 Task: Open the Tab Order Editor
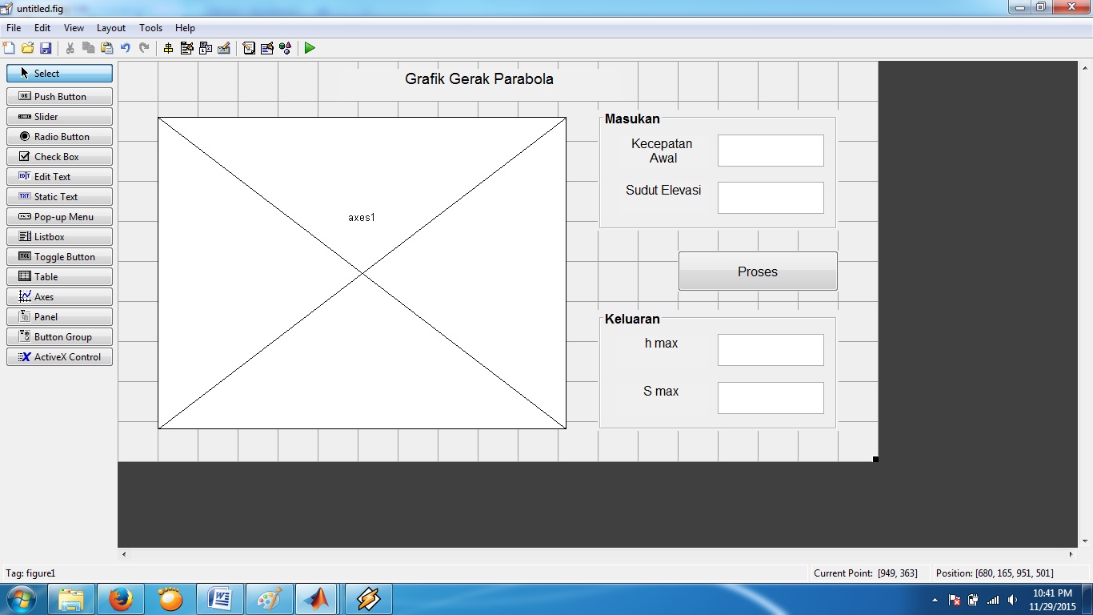(x=206, y=48)
